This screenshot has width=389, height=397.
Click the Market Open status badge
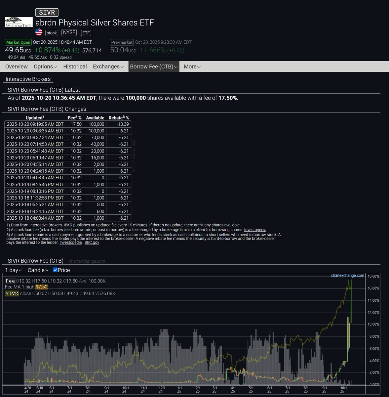[x=18, y=42]
